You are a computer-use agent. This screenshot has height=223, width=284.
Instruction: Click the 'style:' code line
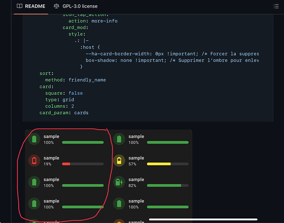click(77, 34)
